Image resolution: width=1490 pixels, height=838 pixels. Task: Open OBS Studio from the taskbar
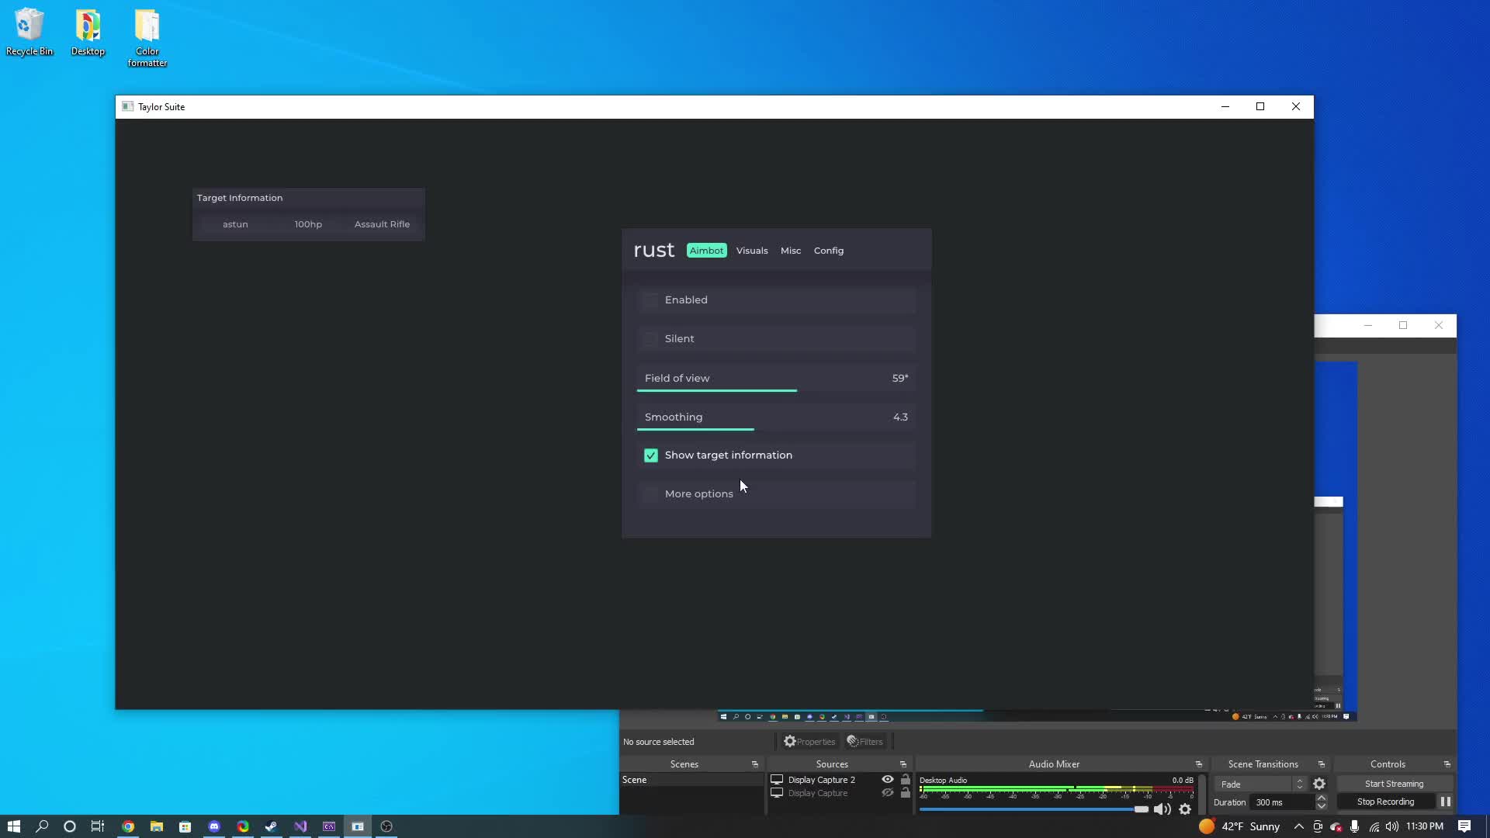[x=386, y=826]
